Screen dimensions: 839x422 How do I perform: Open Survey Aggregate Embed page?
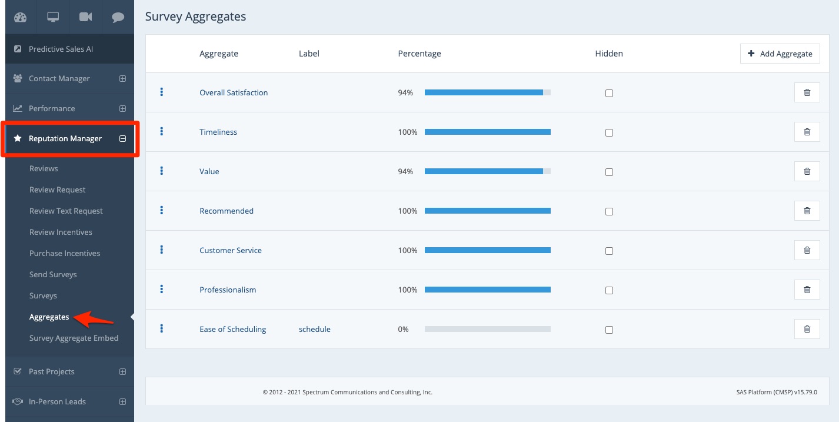[74, 338]
